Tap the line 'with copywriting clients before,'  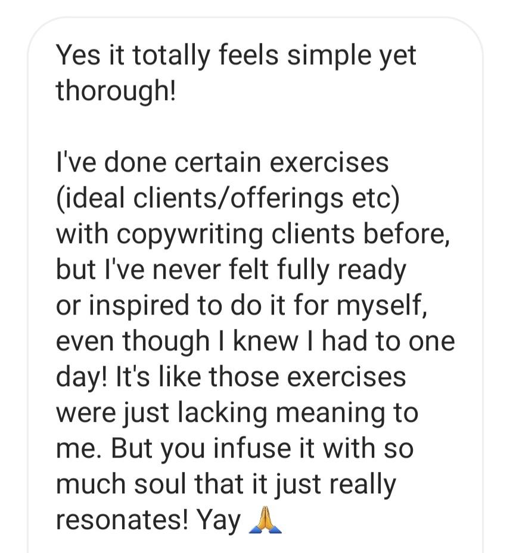pos(253,235)
